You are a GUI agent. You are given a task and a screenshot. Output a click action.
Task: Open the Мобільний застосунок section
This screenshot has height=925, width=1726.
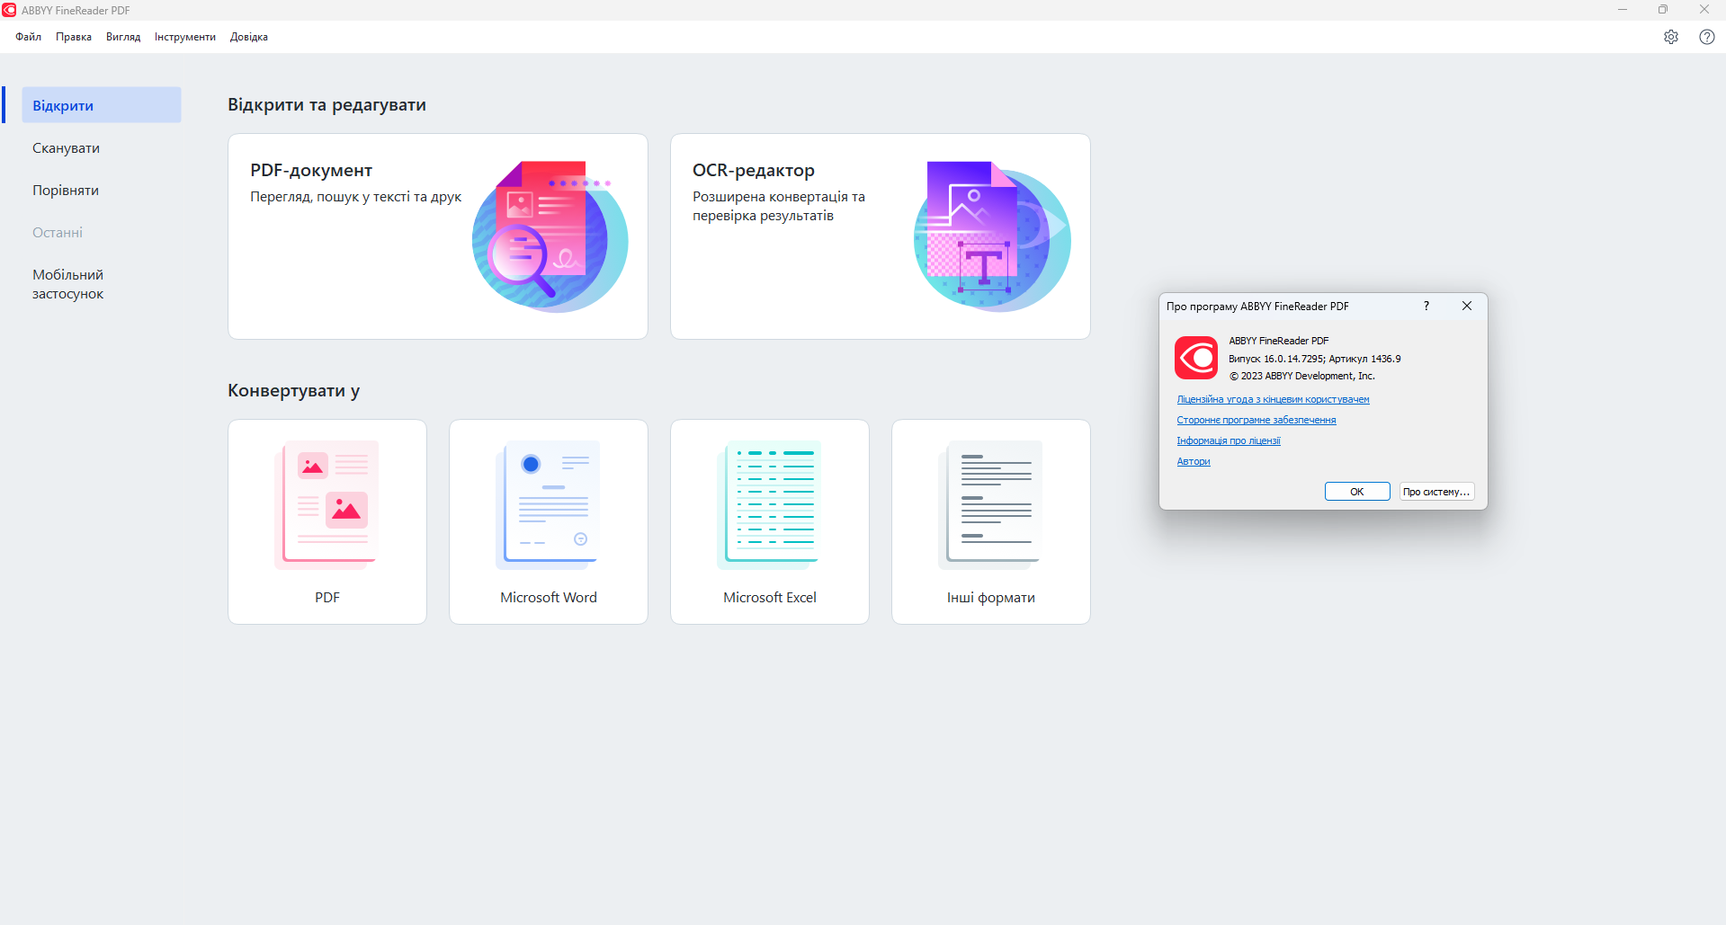click(x=67, y=284)
